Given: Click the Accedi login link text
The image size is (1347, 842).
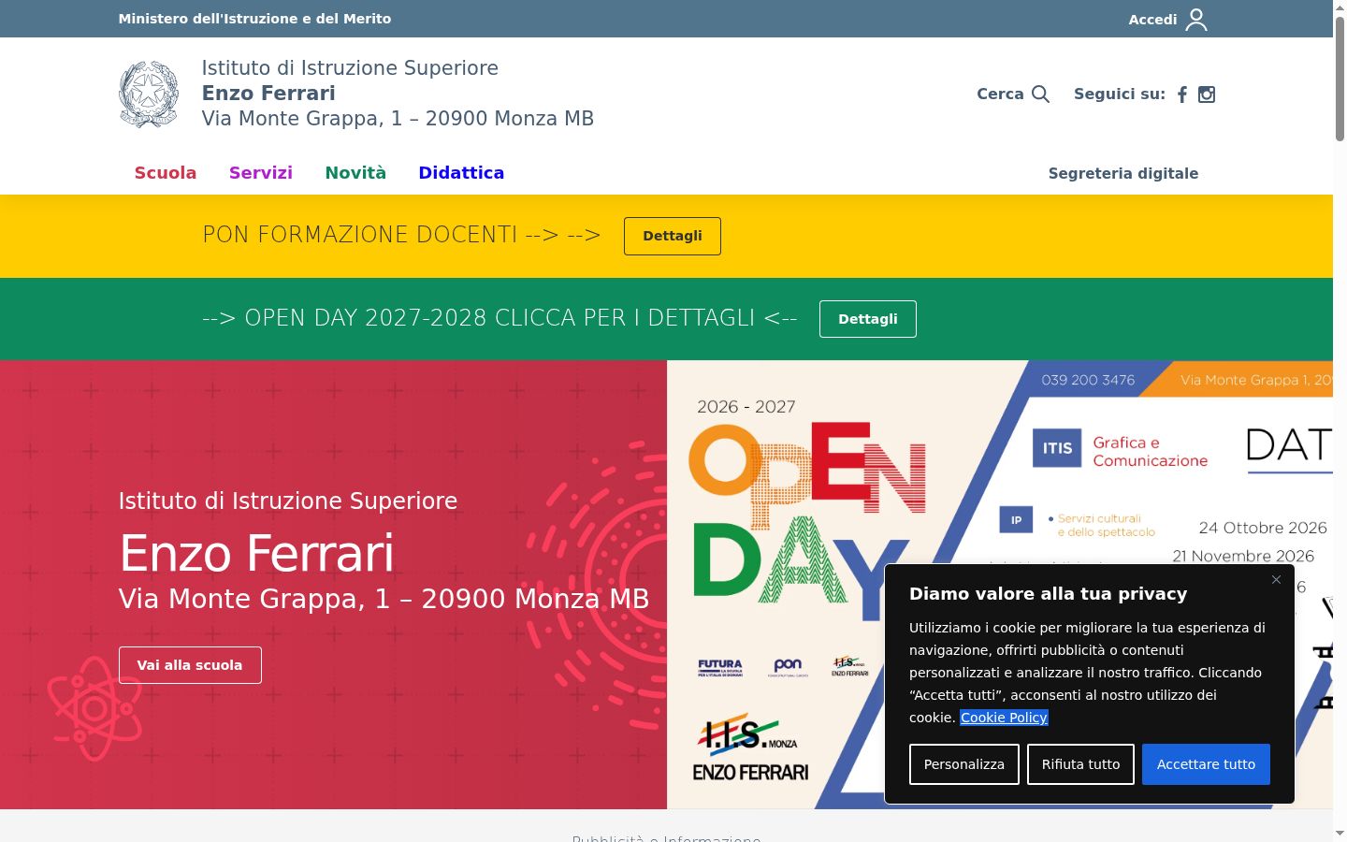Looking at the screenshot, I should (x=1152, y=20).
